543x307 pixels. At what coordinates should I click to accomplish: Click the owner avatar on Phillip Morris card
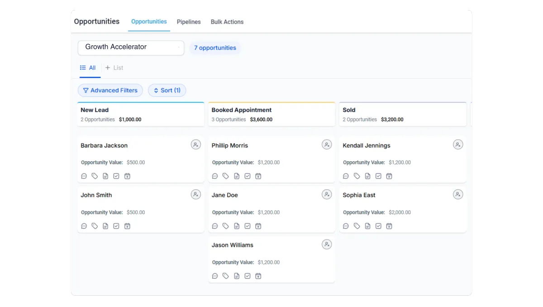327,145
